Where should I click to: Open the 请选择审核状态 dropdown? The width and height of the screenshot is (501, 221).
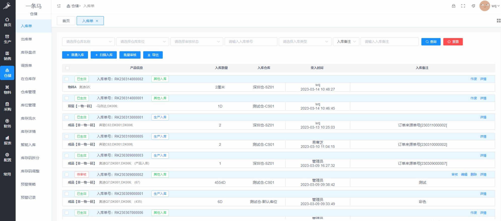[197, 42]
